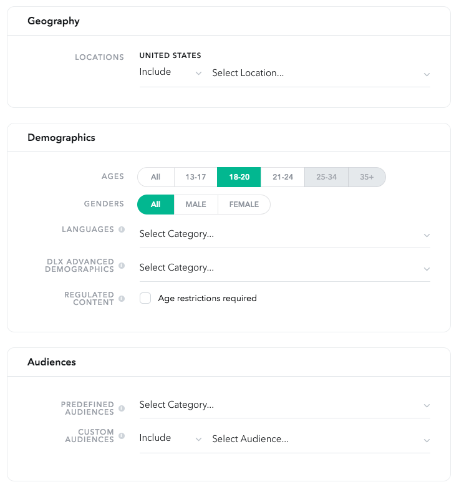The height and width of the screenshot is (487, 459).
Task: Select the MALE gender option
Action: tap(196, 205)
